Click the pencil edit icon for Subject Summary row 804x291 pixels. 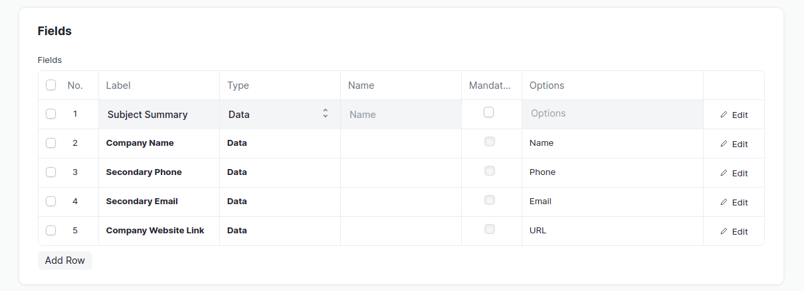[x=724, y=115]
